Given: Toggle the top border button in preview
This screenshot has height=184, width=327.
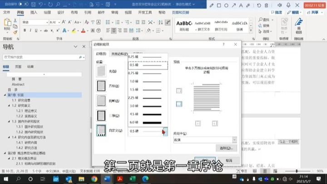Looking at the screenshot, I should 179,91.
